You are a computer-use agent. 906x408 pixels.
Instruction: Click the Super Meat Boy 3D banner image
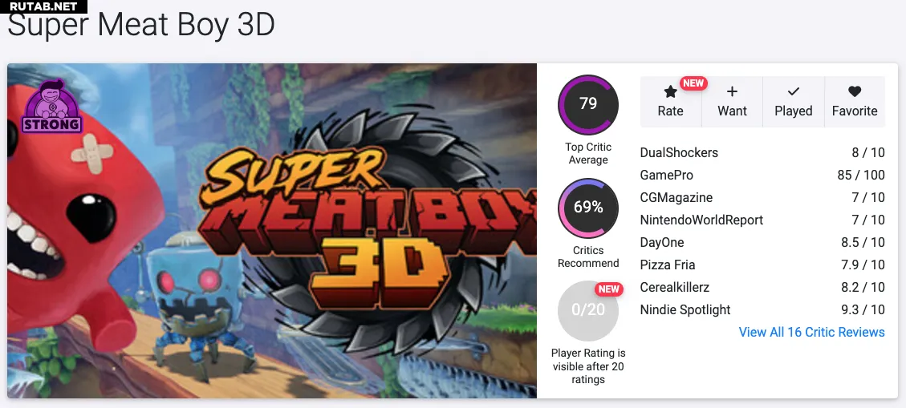(272, 230)
